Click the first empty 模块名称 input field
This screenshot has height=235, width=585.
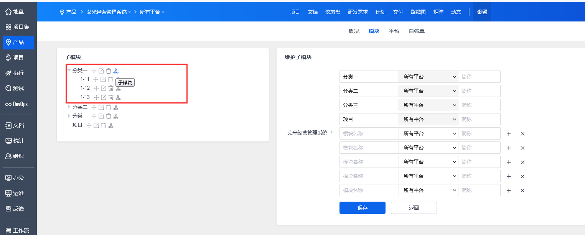pyautogui.click(x=369, y=133)
